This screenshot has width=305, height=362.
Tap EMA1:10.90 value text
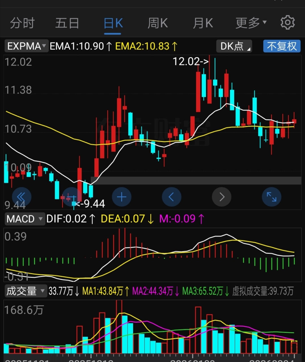81,46
